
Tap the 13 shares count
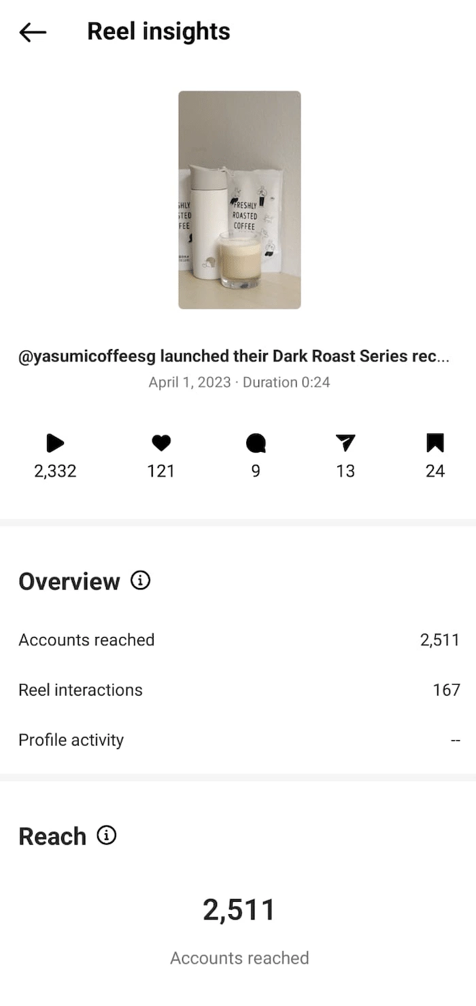click(345, 471)
